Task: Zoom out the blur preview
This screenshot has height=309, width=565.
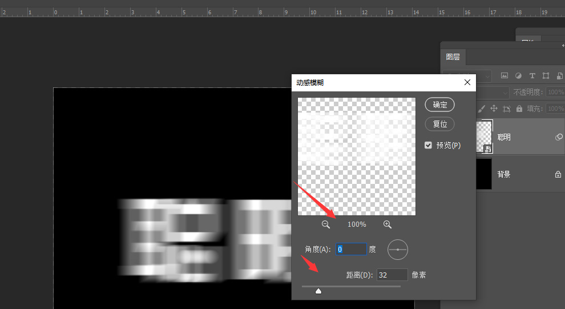Action: [x=326, y=224]
